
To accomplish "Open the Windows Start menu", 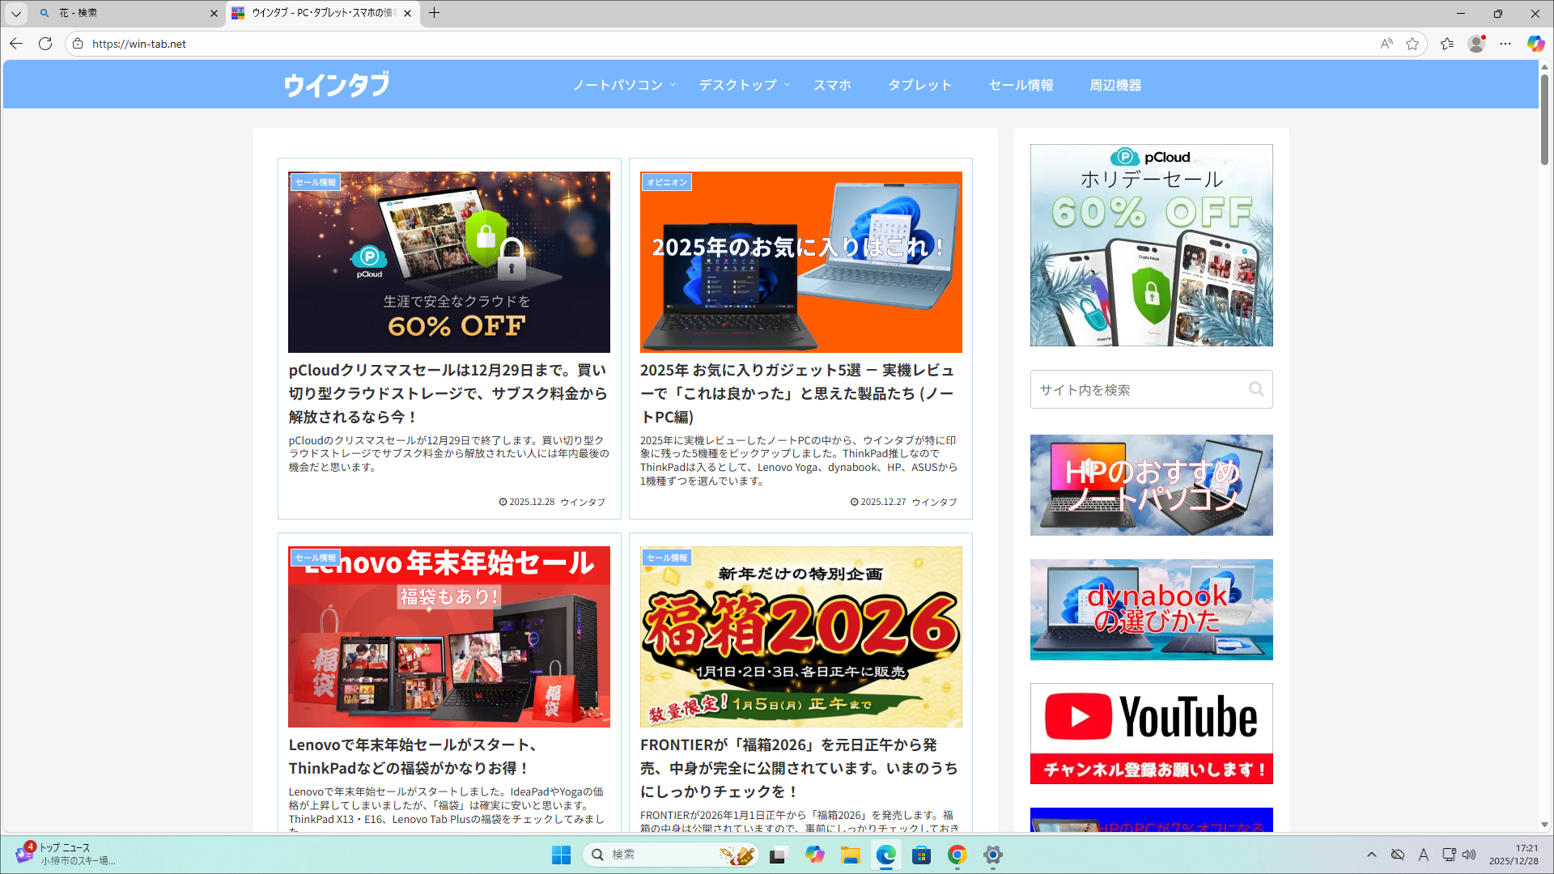I will 561,855.
